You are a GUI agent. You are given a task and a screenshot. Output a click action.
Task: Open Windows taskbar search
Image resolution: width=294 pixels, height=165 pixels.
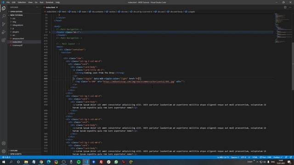pyautogui.click(x=11, y=162)
